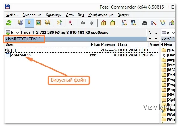Click the Pack files box icon
The image size is (178, 126).
pos(104,23)
